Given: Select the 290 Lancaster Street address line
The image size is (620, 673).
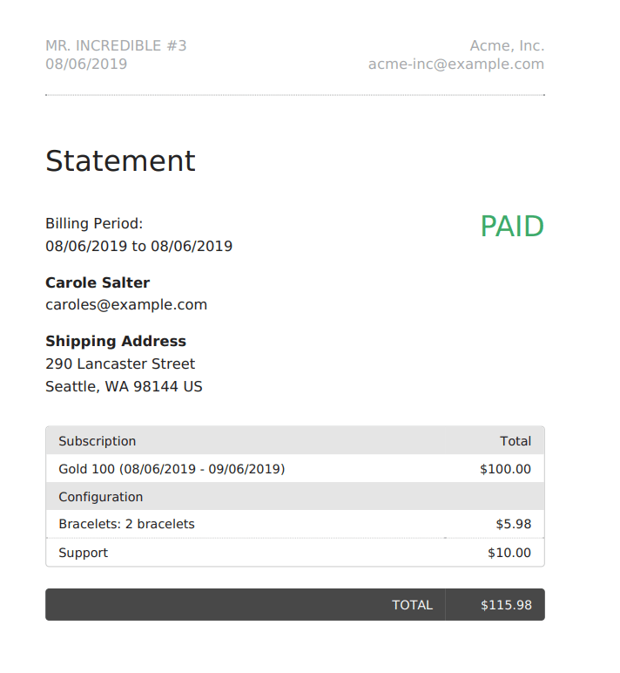Looking at the screenshot, I should tap(120, 364).
